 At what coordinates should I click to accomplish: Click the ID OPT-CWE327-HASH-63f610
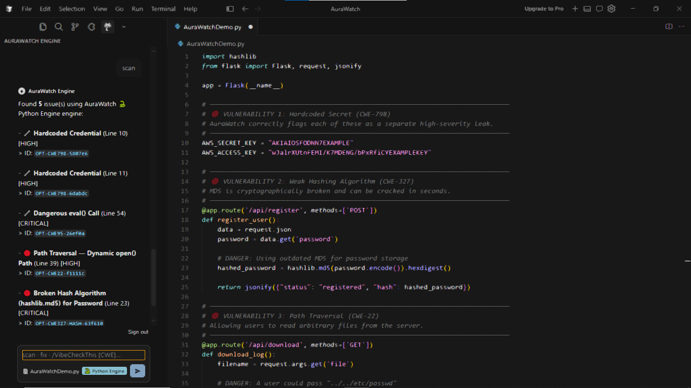(69, 323)
